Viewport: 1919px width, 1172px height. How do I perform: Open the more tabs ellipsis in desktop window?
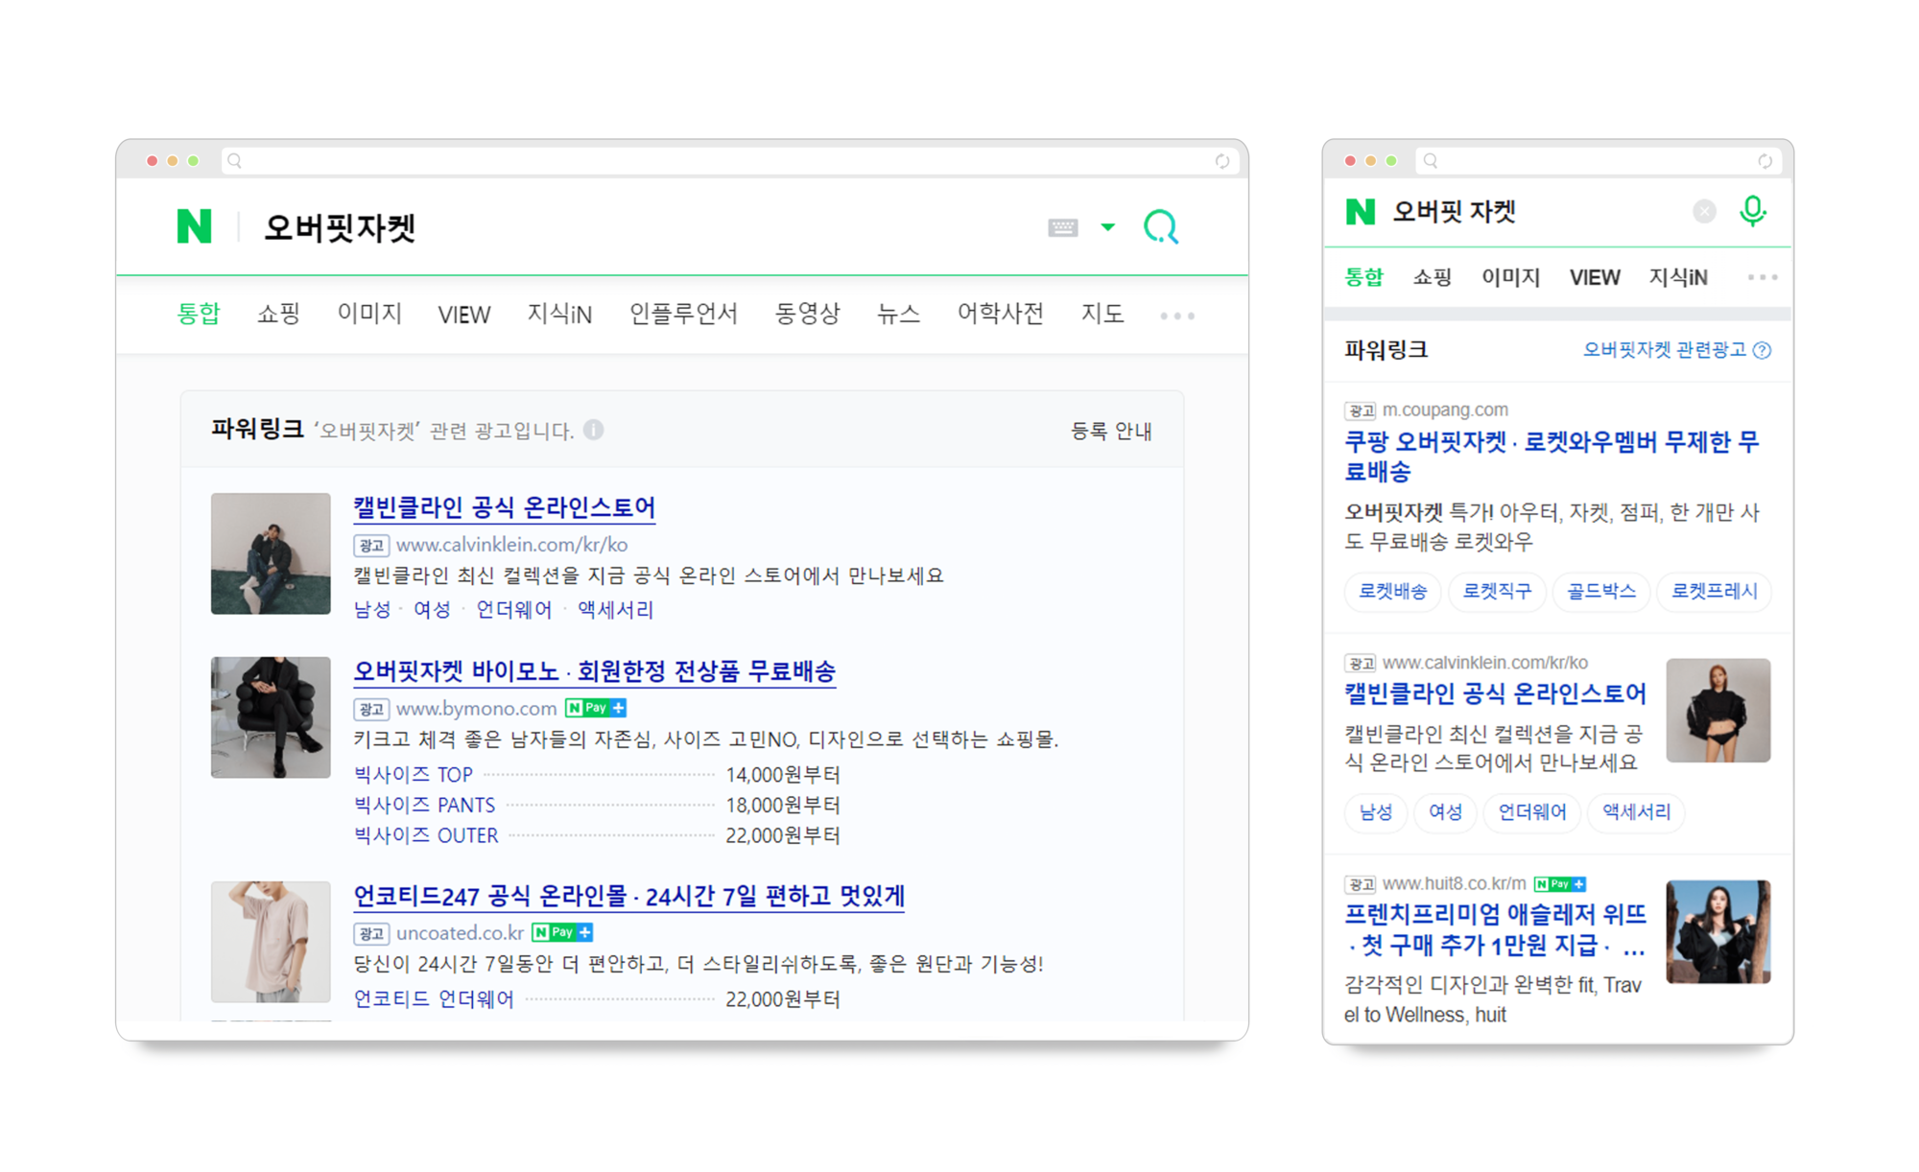coord(1177,316)
